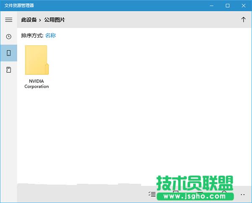This screenshot has width=252, height=203.
Task: Click the breadcrumb chevron separator
Action: pyautogui.click(x=40, y=20)
